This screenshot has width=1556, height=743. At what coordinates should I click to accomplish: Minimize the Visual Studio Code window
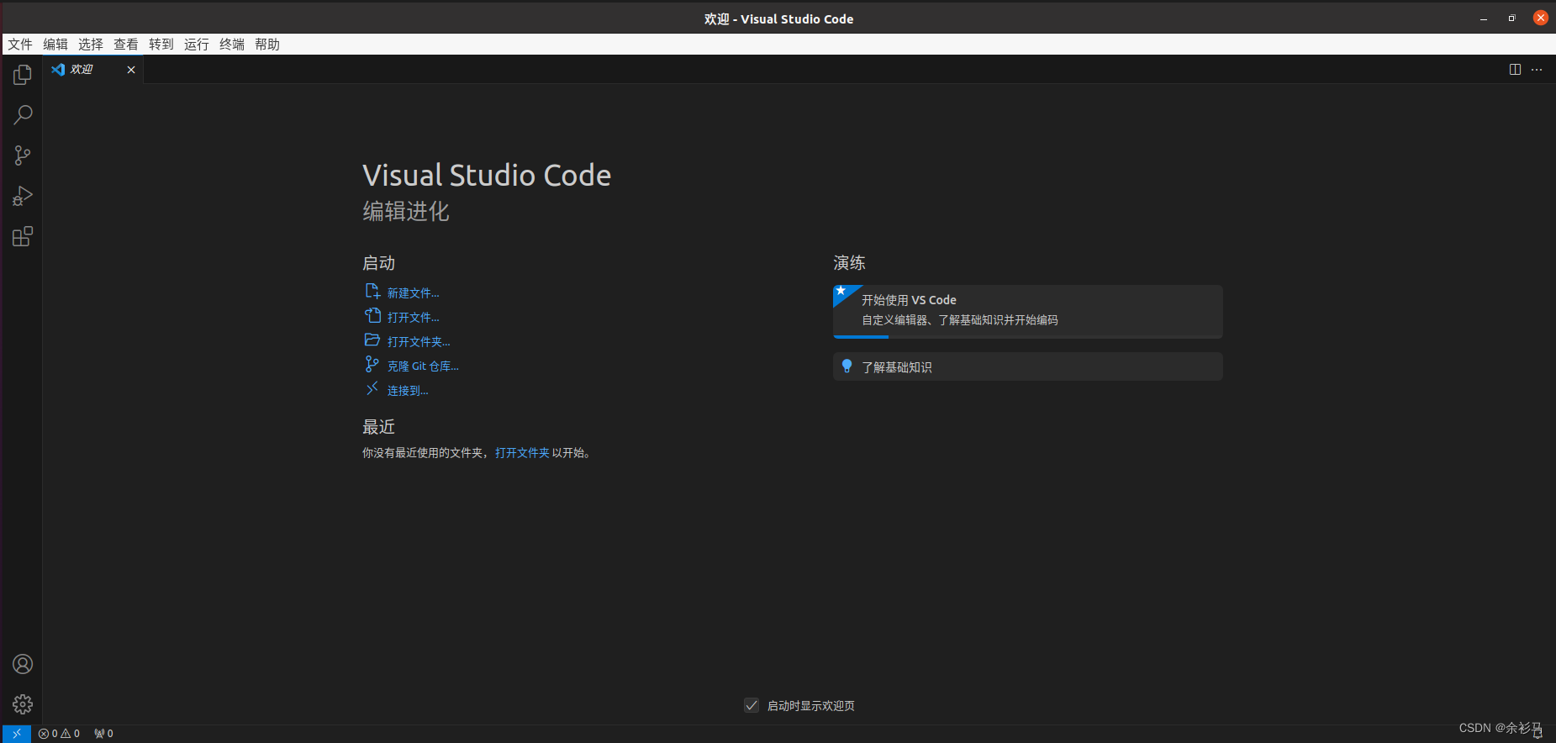click(x=1484, y=18)
